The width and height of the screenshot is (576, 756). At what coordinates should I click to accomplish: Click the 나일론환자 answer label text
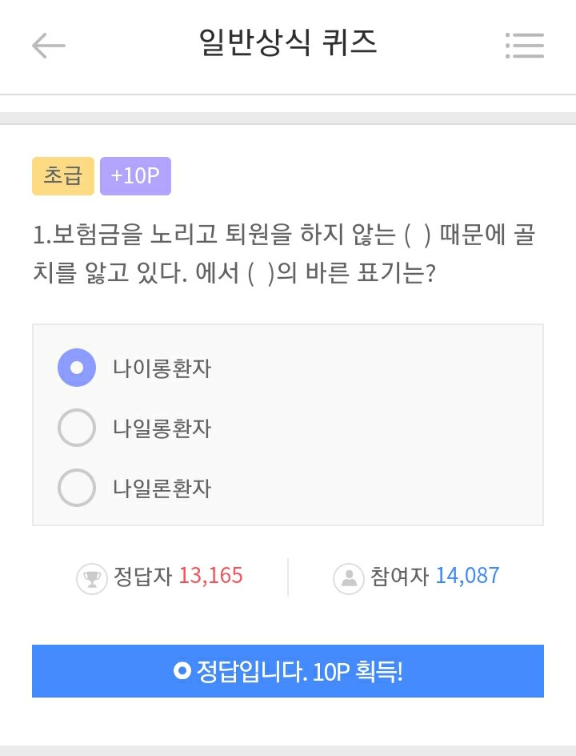click(162, 489)
